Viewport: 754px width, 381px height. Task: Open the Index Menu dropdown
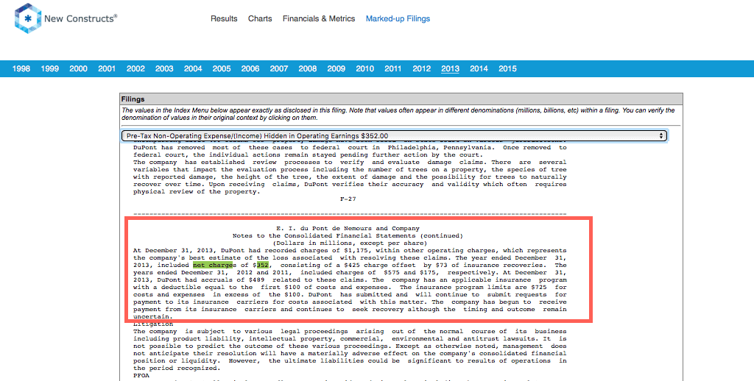[x=395, y=136]
